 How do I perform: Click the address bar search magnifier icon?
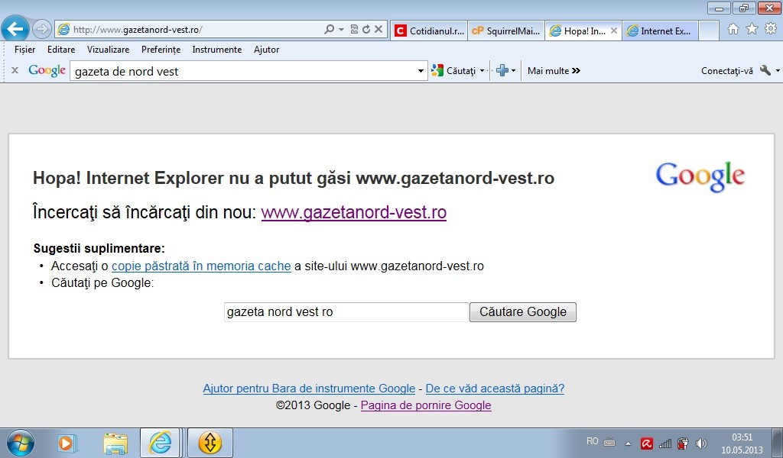coord(329,30)
